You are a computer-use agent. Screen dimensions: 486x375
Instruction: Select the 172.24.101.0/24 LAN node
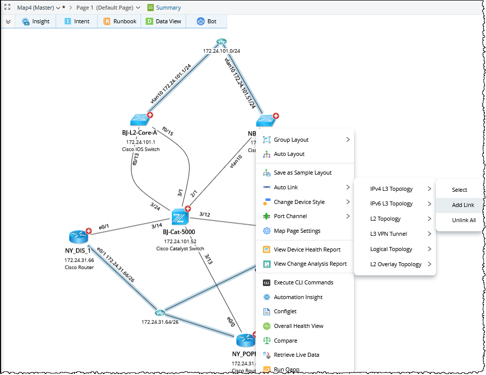tap(222, 41)
